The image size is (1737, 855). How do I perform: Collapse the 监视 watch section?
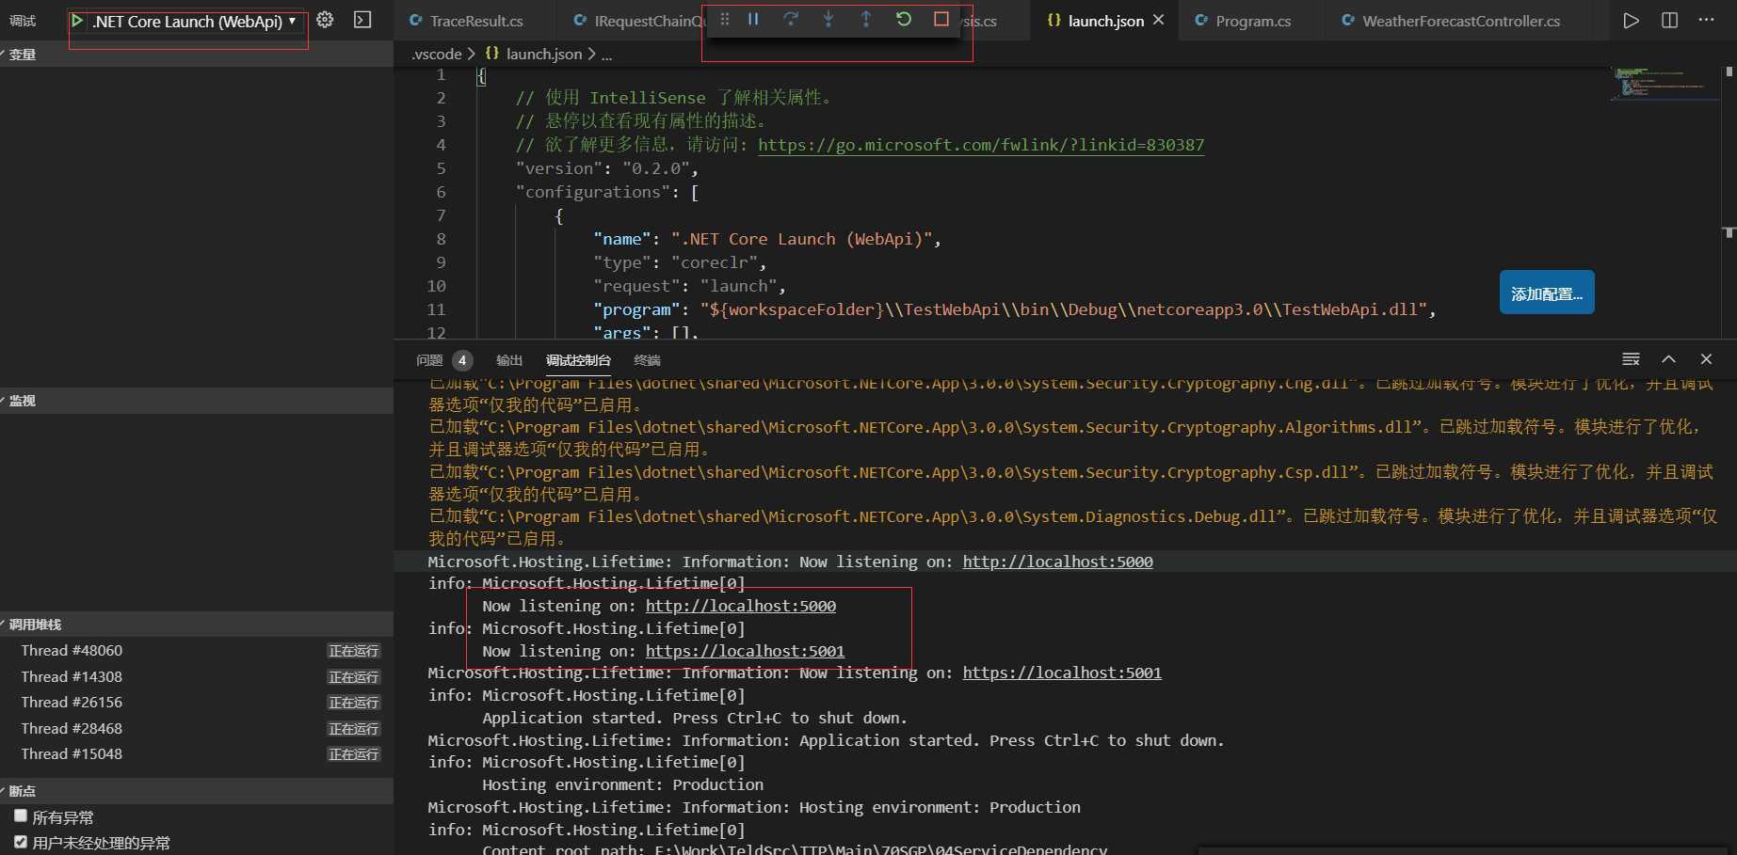[23, 401]
